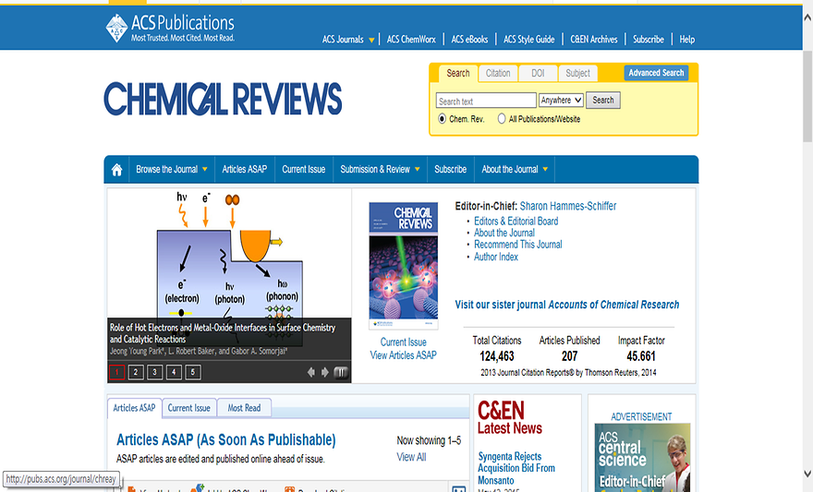The image size is (813, 492).
Task: Go to the previous slide using left arrow
Action: click(311, 372)
